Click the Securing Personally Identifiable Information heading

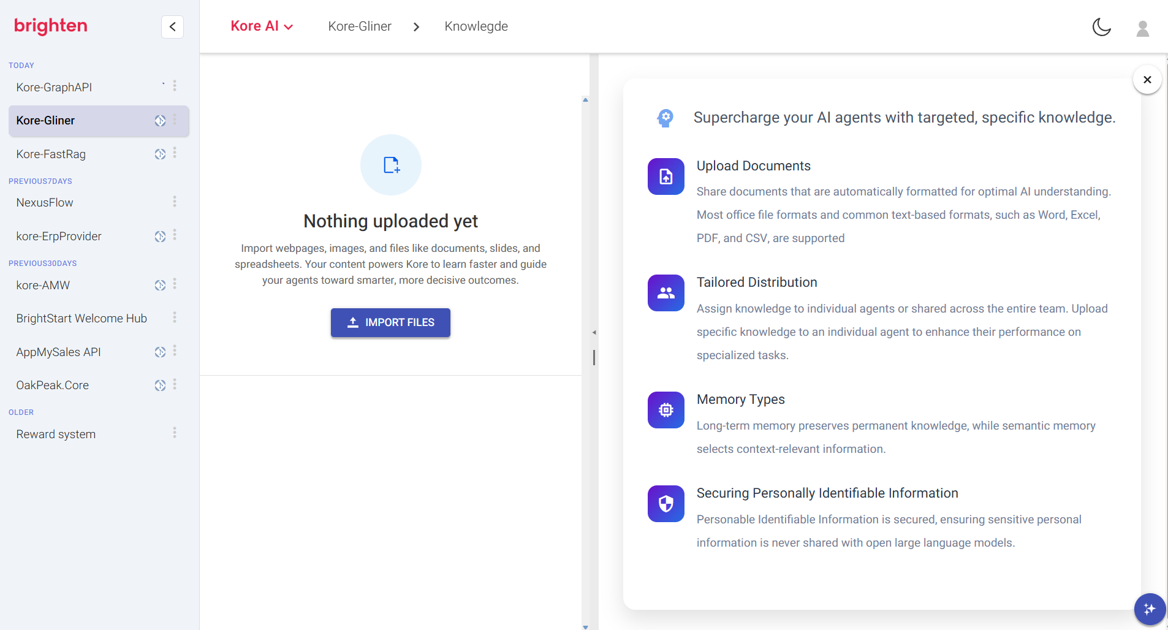pyautogui.click(x=827, y=493)
